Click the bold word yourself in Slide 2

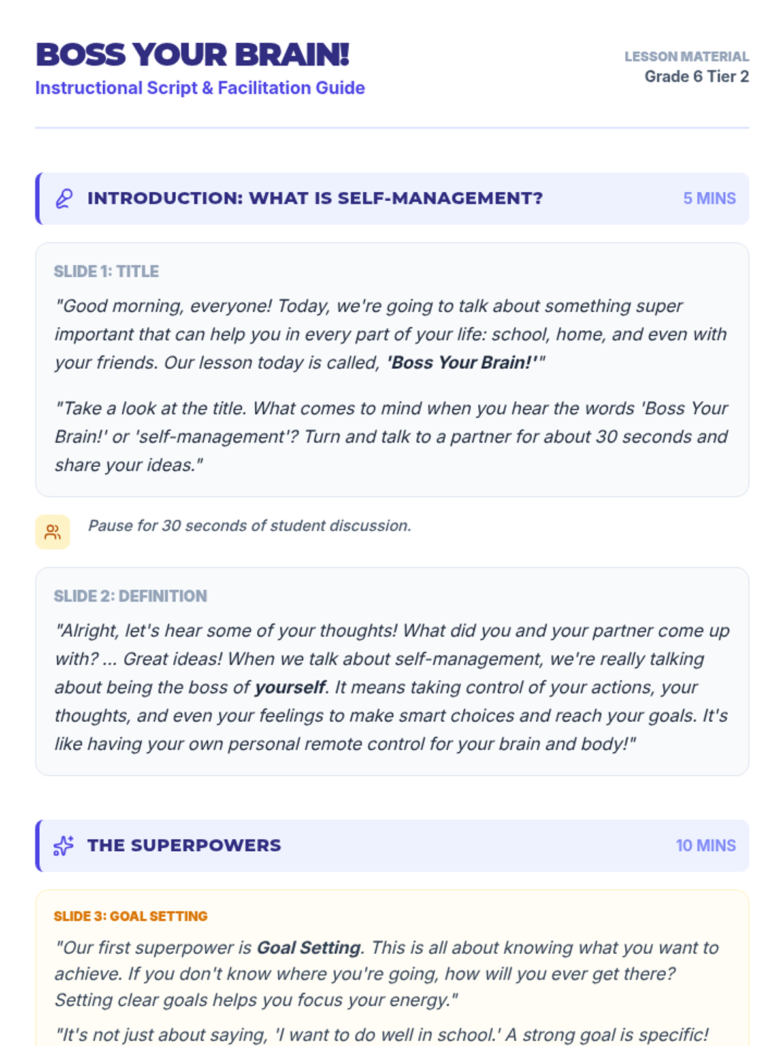(x=289, y=687)
